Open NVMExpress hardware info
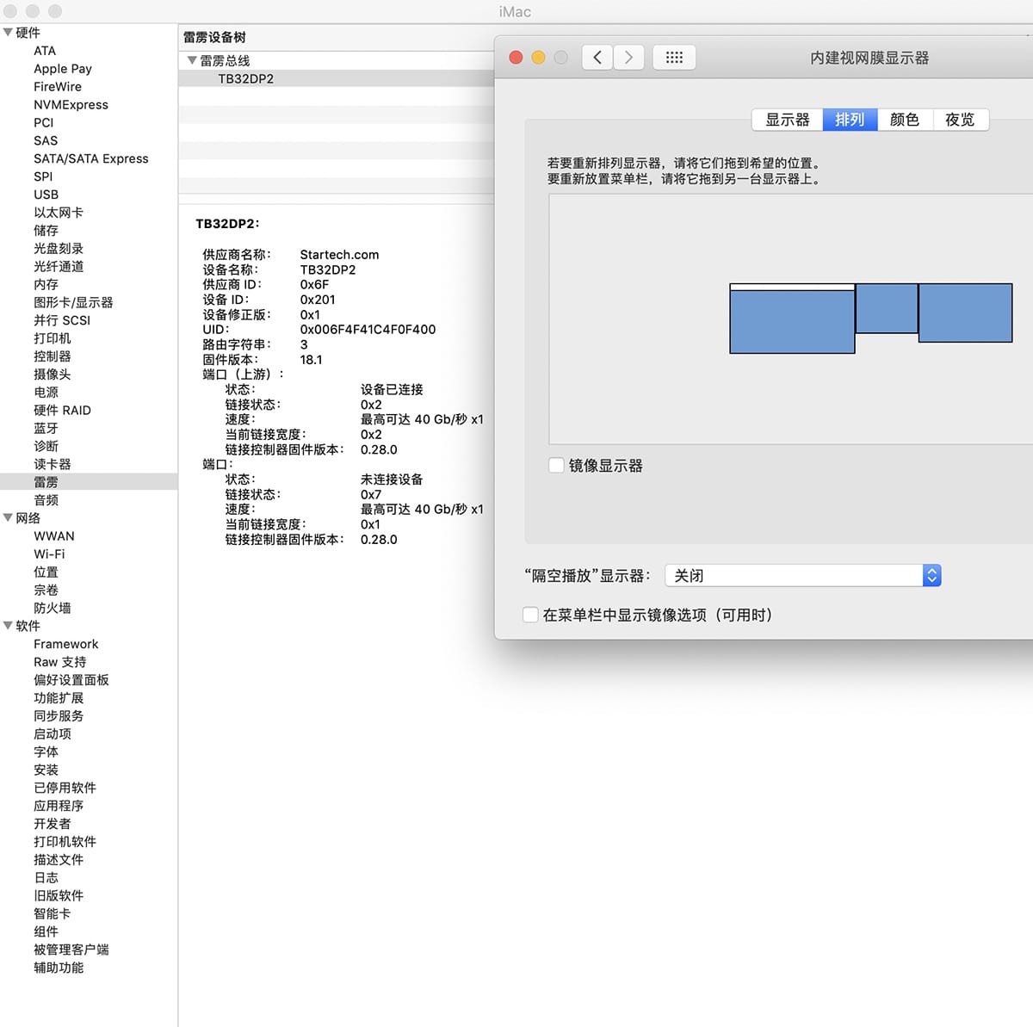The image size is (1033, 1027). click(x=71, y=105)
